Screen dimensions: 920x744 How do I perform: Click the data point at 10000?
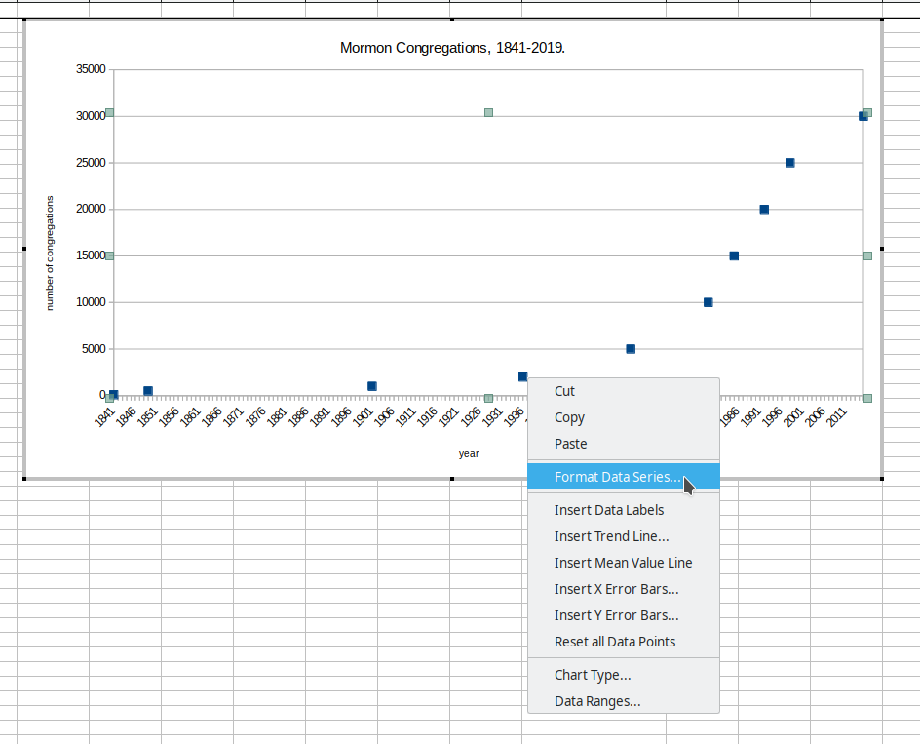709,302
